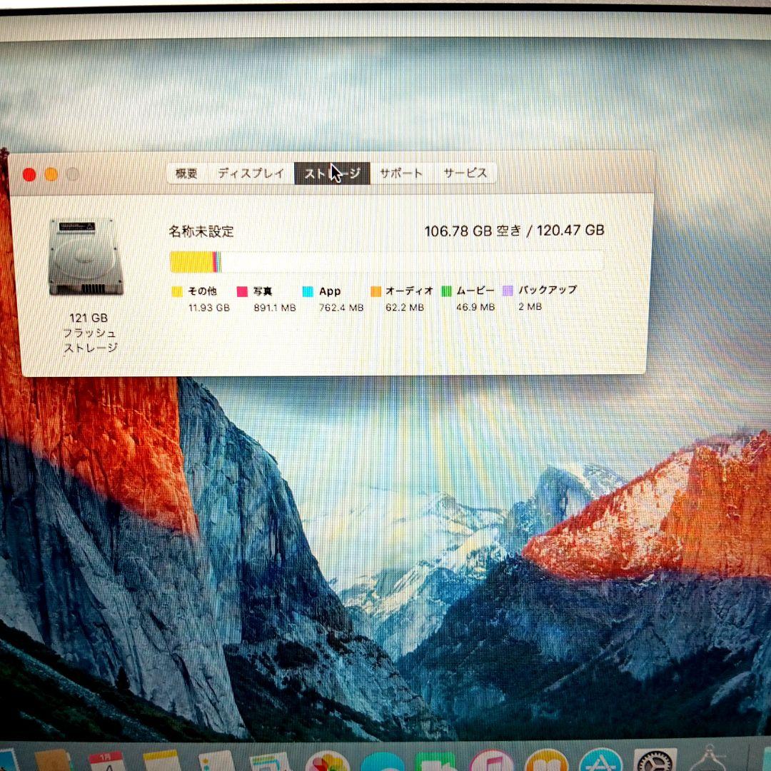
Task: Open iBooks from the Dock
Action: coord(547,761)
